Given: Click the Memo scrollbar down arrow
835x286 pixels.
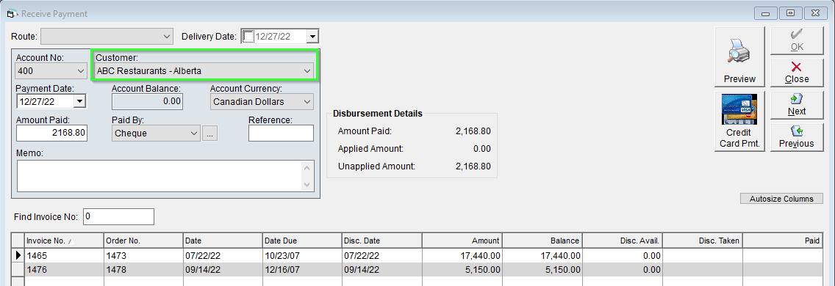Looking at the screenshot, I should pyautogui.click(x=307, y=185).
